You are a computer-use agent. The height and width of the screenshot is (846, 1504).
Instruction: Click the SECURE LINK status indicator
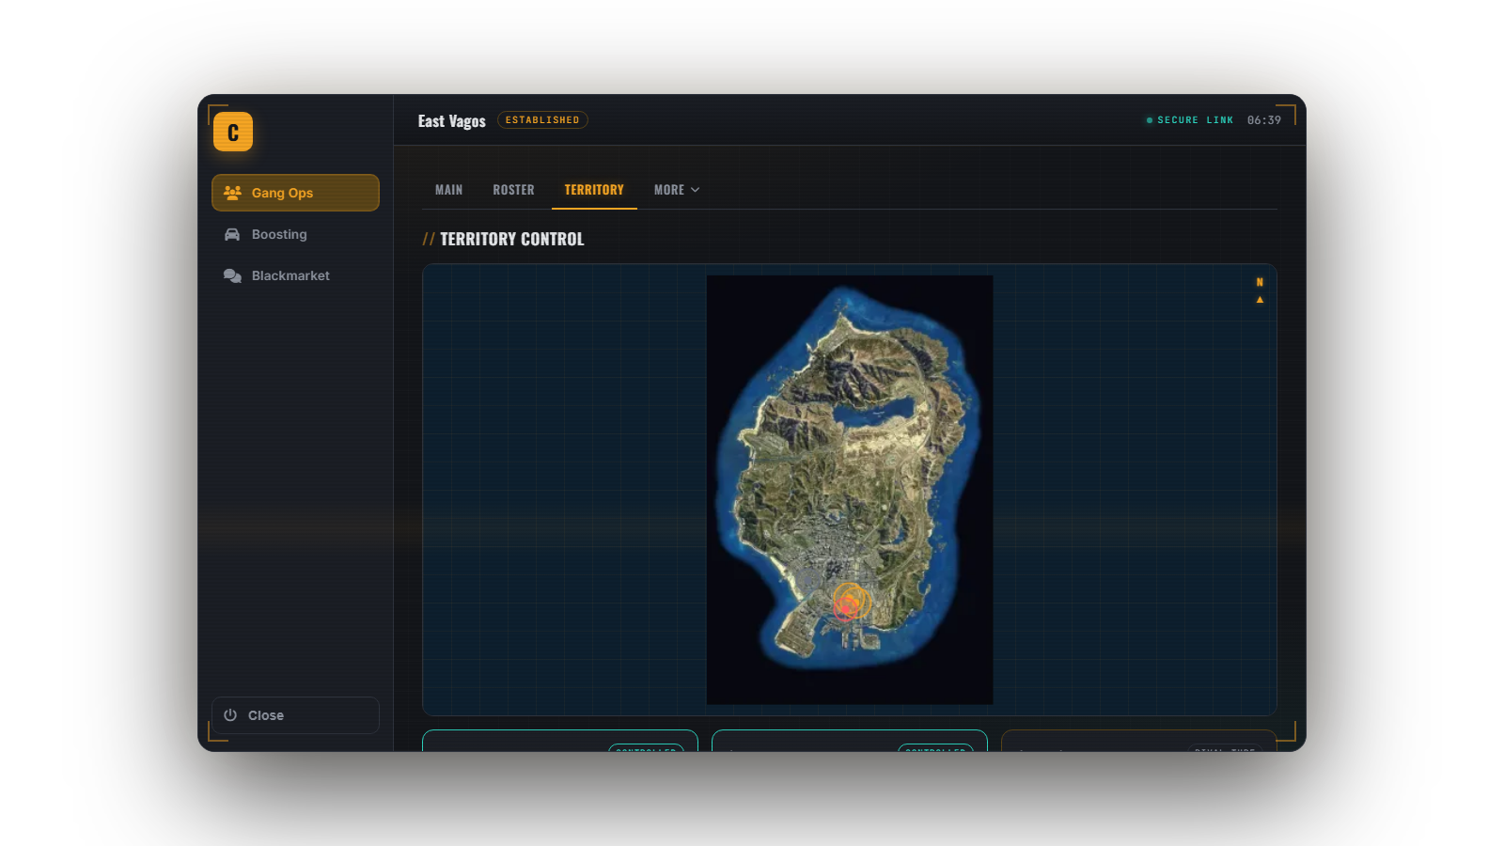(1189, 120)
